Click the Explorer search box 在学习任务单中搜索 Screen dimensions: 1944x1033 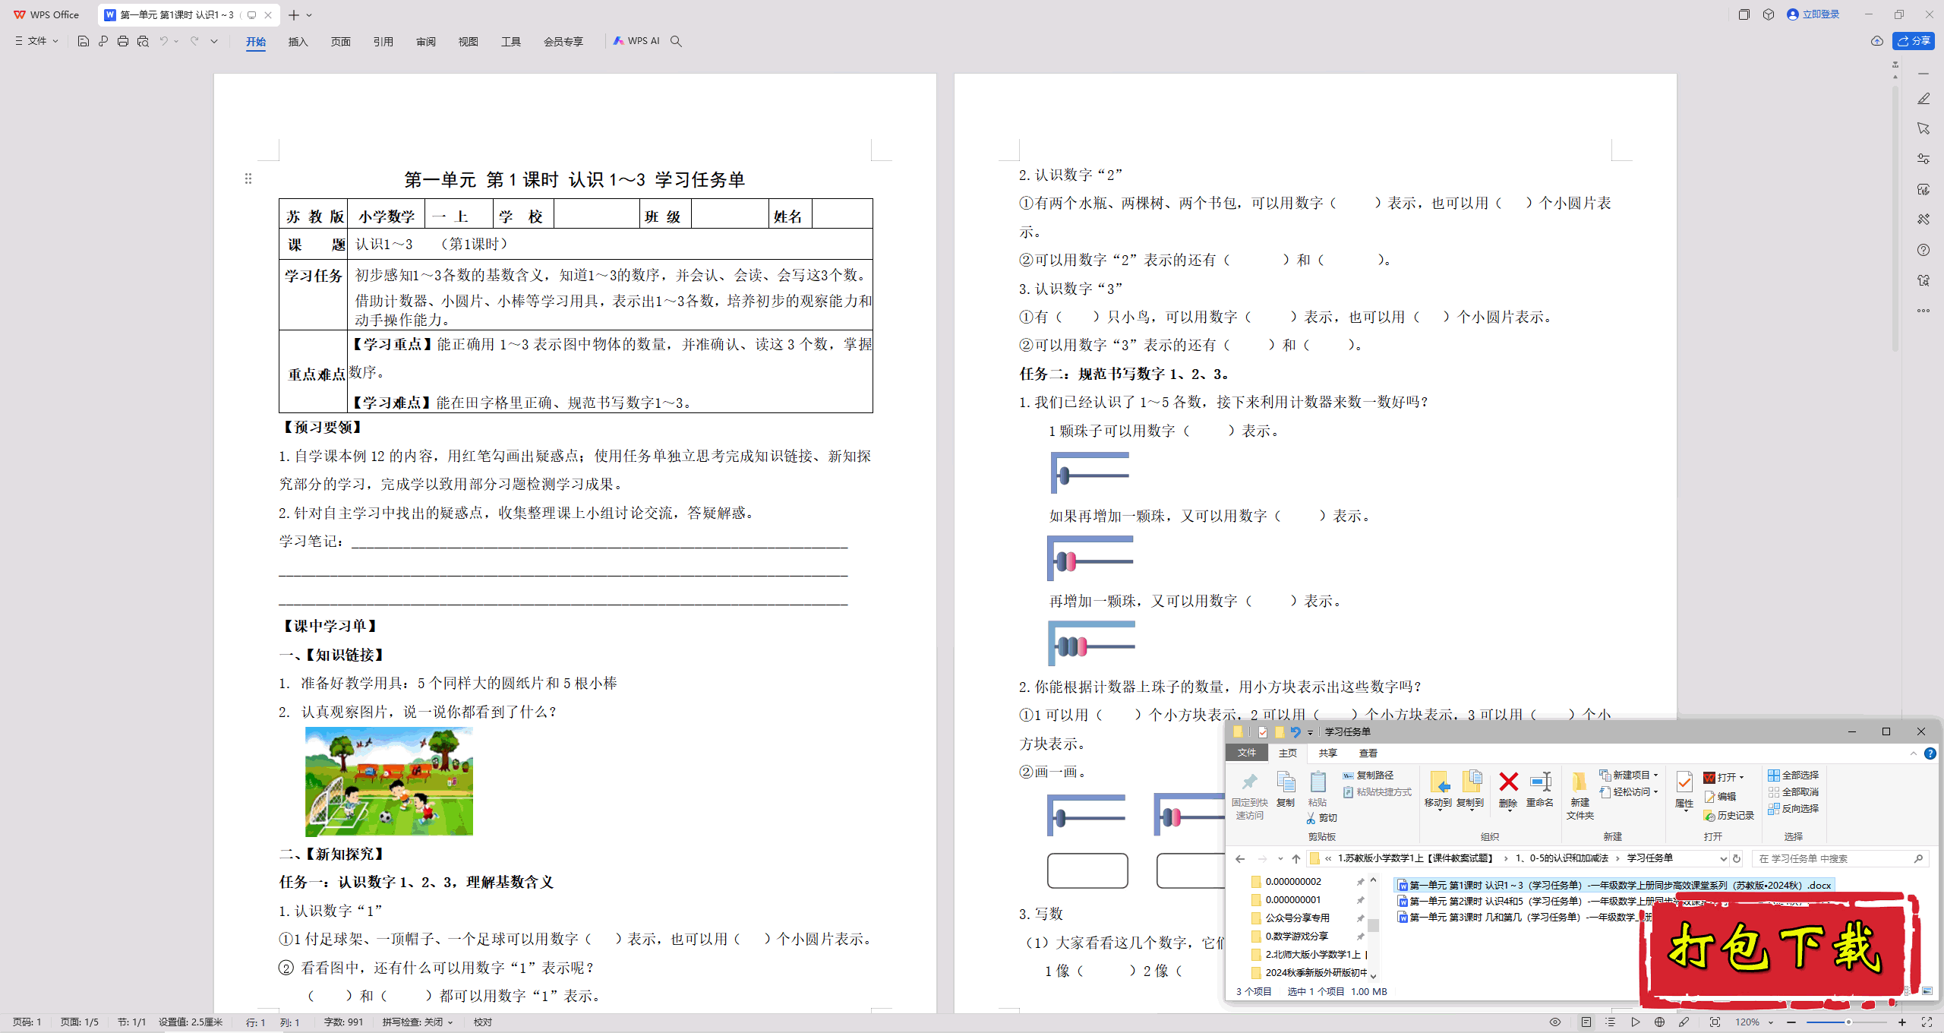pyautogui.click(x=1840, y=859)
